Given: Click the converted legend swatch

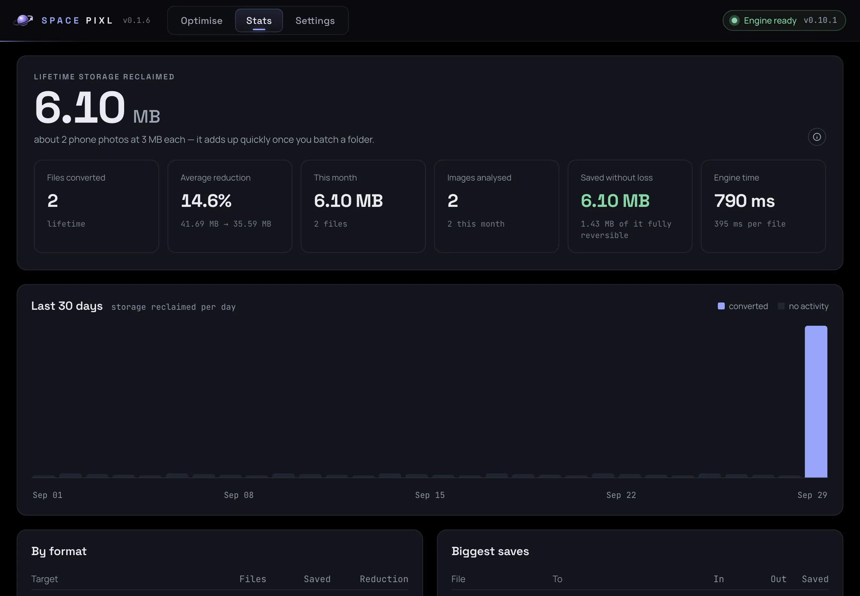Looking at the screenshot, I should click(x=721, y=306).
